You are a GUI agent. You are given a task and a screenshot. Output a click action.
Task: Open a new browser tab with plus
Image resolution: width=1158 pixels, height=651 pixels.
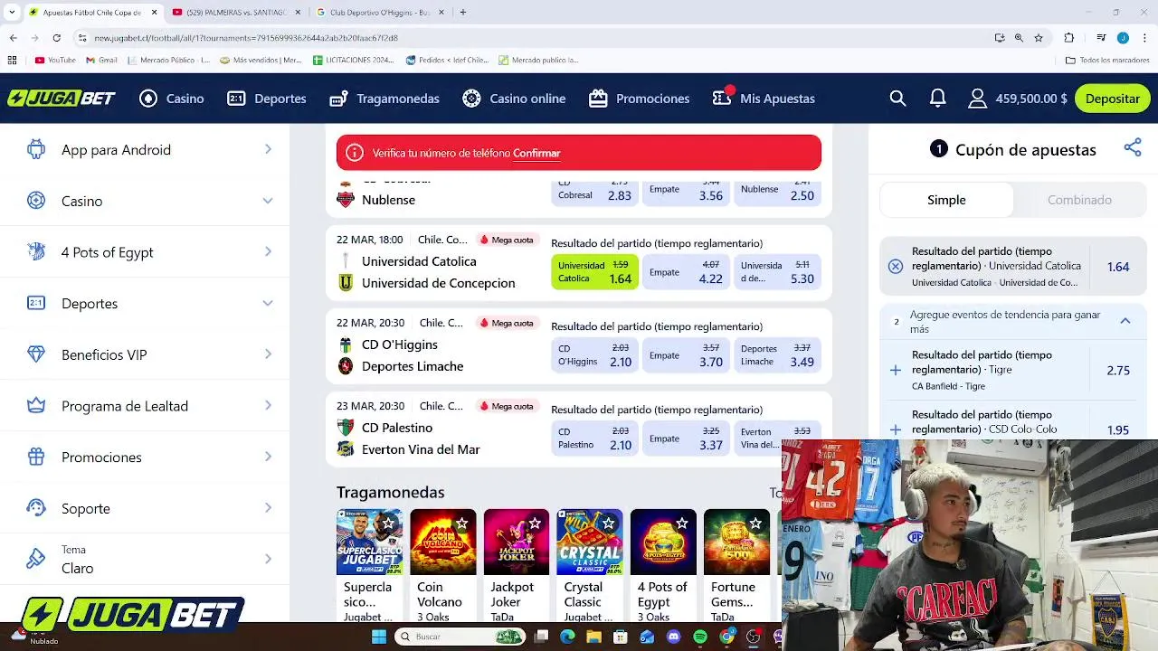click(462, 13)
